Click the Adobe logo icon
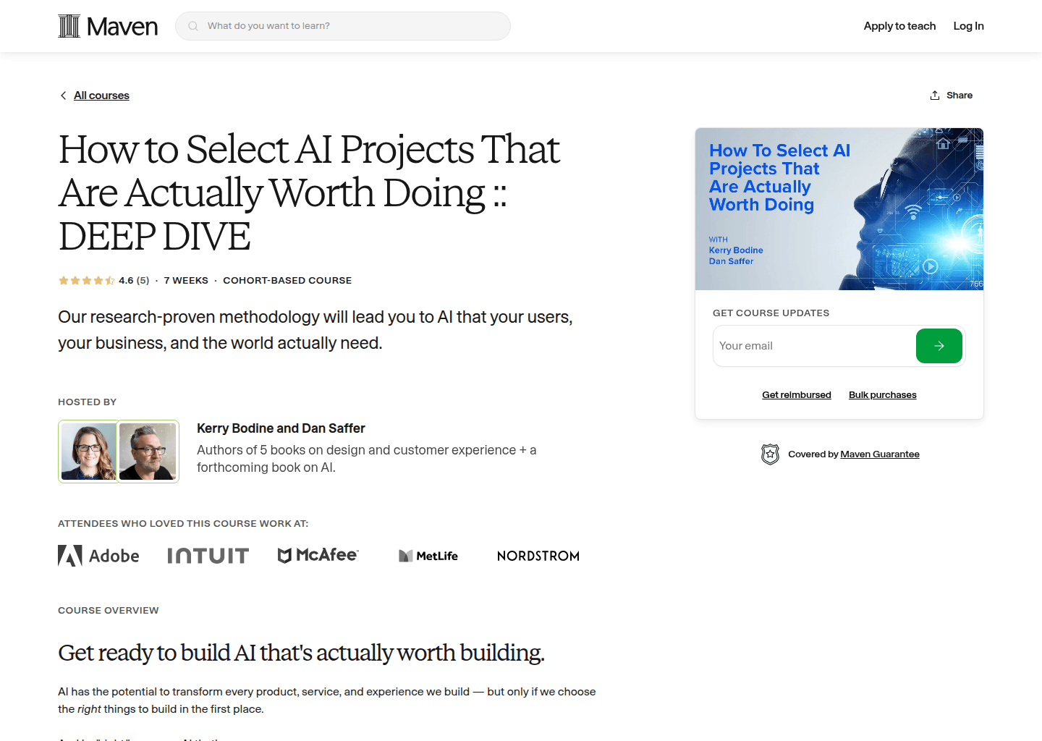1042x741 pixels. [69, 555]
